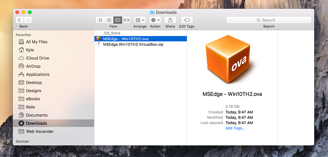Click the orange ova cube file icon in list
Screen dimensions: 328x157
(99, 39)
